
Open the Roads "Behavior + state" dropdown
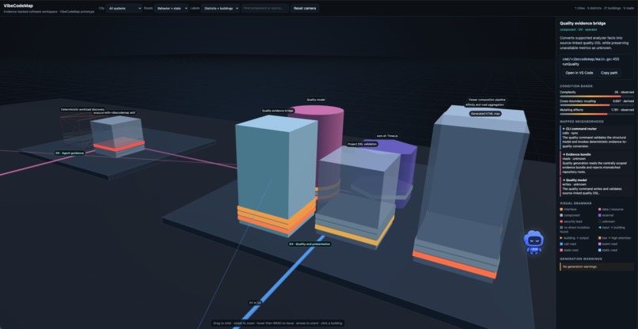[x=171, y=8]
